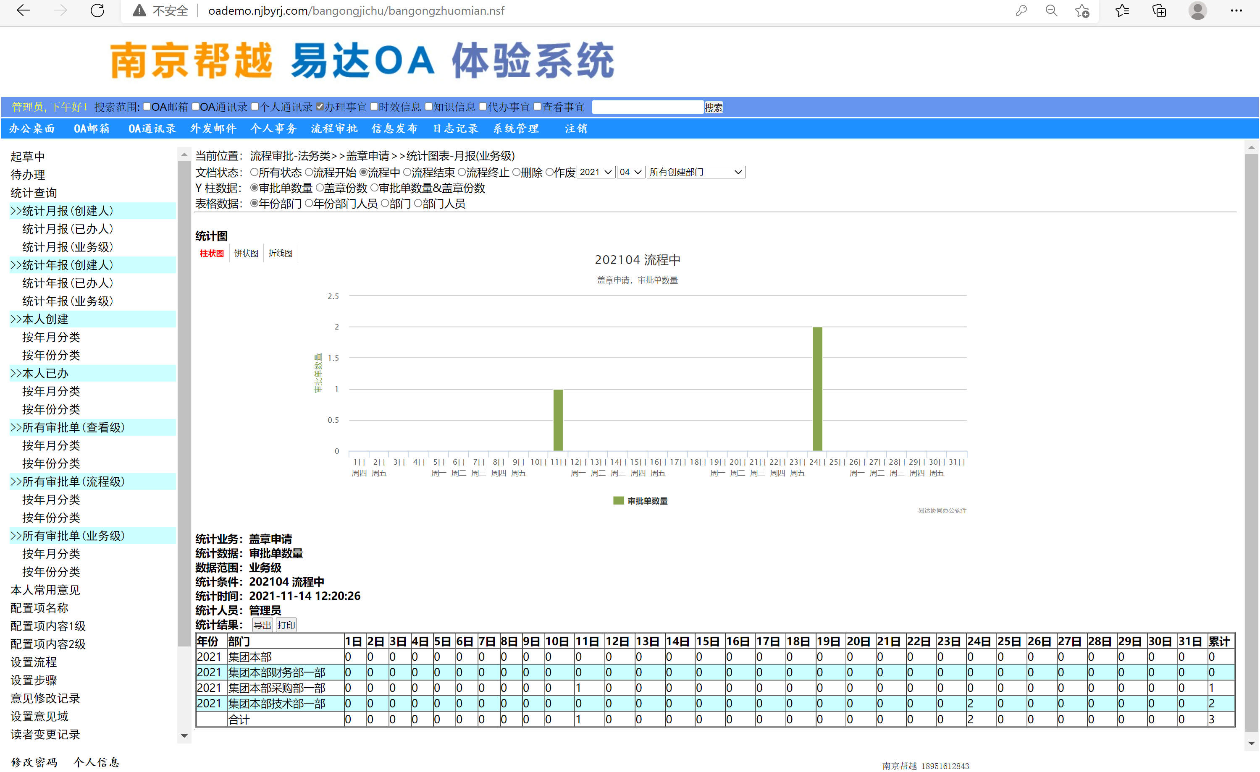Open the collections icon
Image resolution: width=1260 pixels, height=772 pixels.
1159,11
